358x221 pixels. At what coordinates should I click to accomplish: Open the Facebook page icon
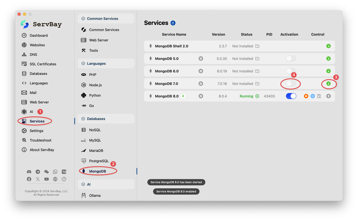coord(29,179)
